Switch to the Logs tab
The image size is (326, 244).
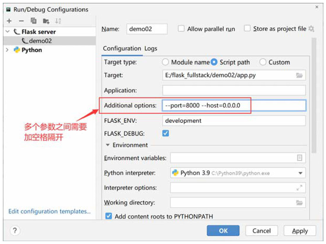pos(151,49)
